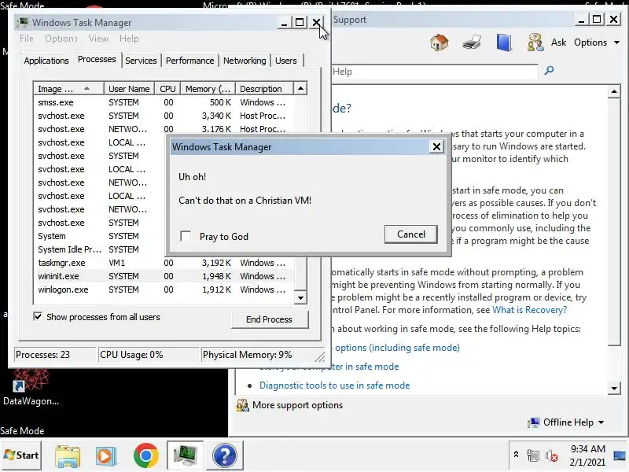Open the options (including safe mode) link
This screenshot has height=472, width=629.
click(397, 348)
